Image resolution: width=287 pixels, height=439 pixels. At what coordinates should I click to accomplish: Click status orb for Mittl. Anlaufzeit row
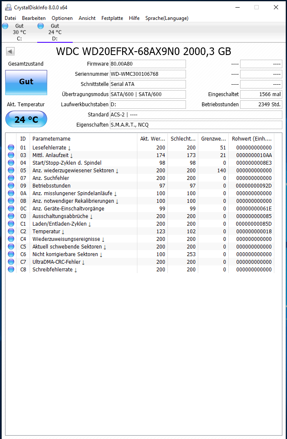[x=11, y=155]
